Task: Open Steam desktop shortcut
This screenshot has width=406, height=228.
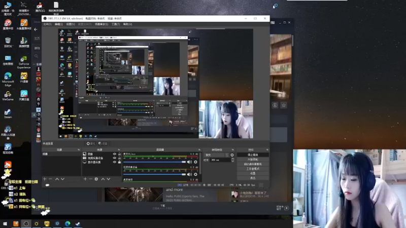Action: [x=8, y=113]
